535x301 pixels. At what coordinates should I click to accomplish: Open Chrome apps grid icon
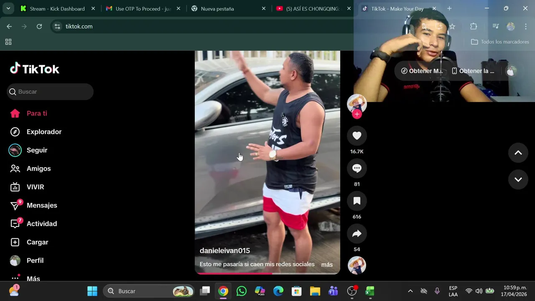coord(8,42)
